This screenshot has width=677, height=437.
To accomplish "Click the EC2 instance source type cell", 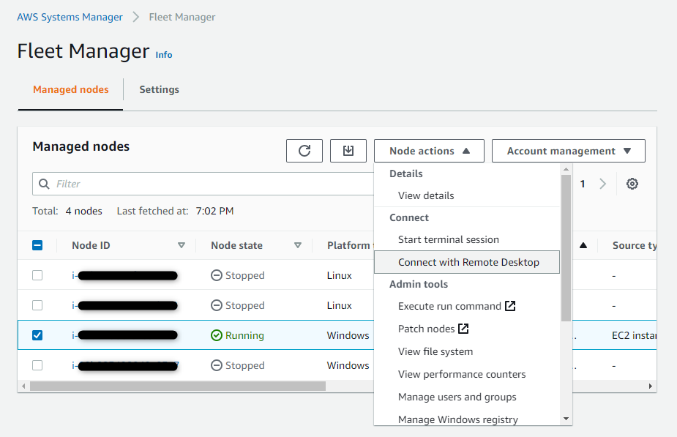I will coord(634,335).
